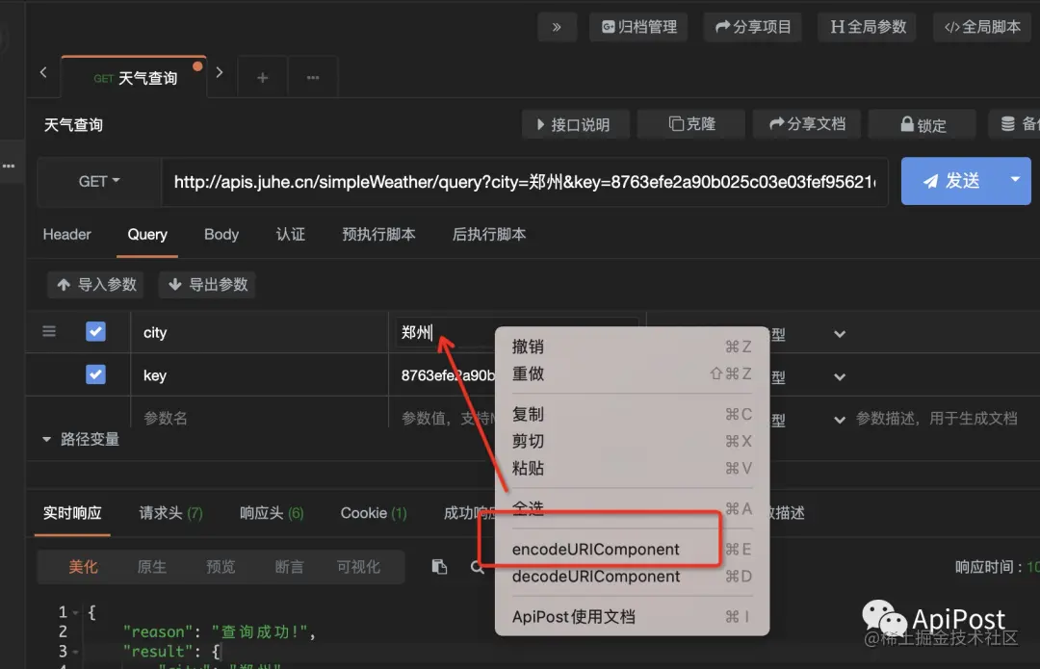Go to previous tab with left arrow

(43, 71)
